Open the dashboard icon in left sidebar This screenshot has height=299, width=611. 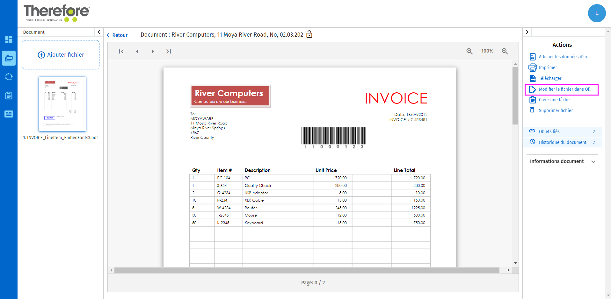(x=9, y=39)
